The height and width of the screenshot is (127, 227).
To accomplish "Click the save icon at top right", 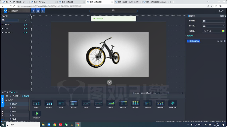I will click(221, 11).
